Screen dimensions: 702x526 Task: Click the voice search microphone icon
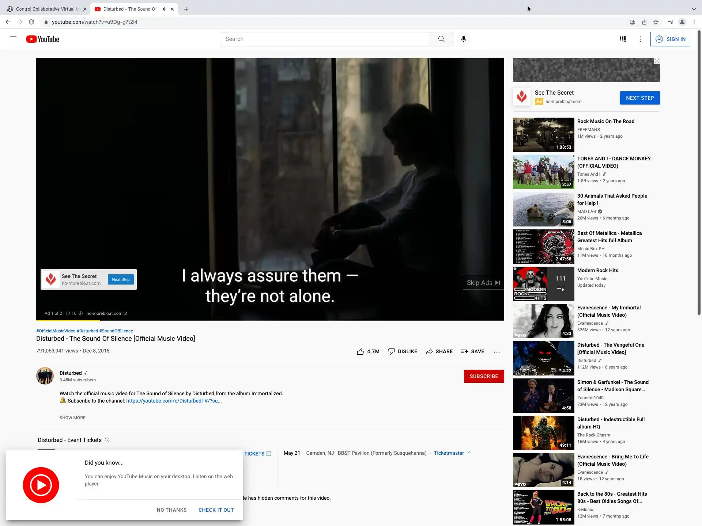463,39
